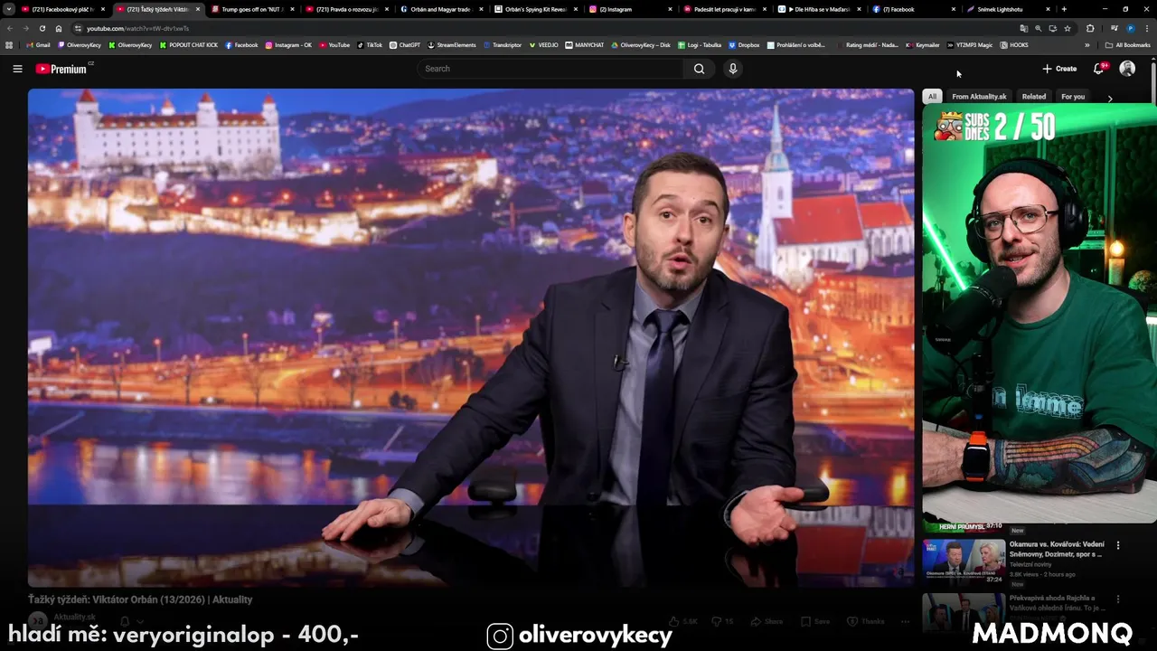Open the Dropbox bookmark

coord(744,44)
